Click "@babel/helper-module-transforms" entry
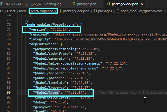This screenshot has width=167, height=112. pyautogui.click(x=78, y=68)
